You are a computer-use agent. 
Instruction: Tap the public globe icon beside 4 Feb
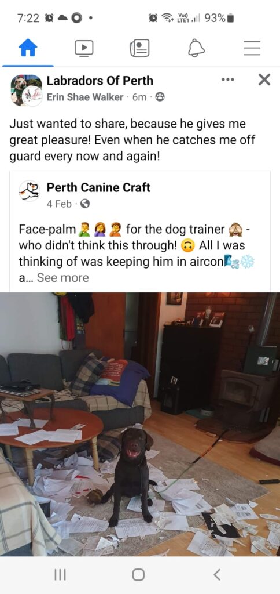click(x=85, y=204)
